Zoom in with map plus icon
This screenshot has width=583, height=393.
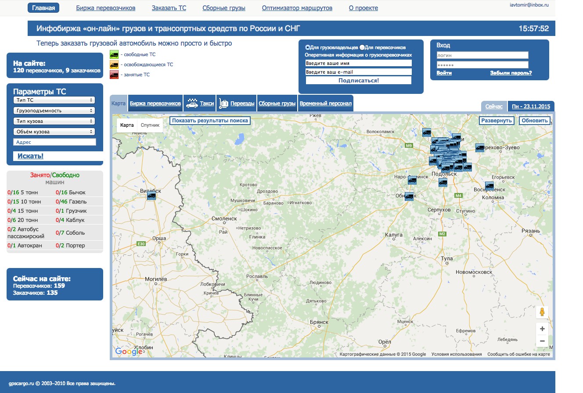pyautogui.click(x=542, y=329)
